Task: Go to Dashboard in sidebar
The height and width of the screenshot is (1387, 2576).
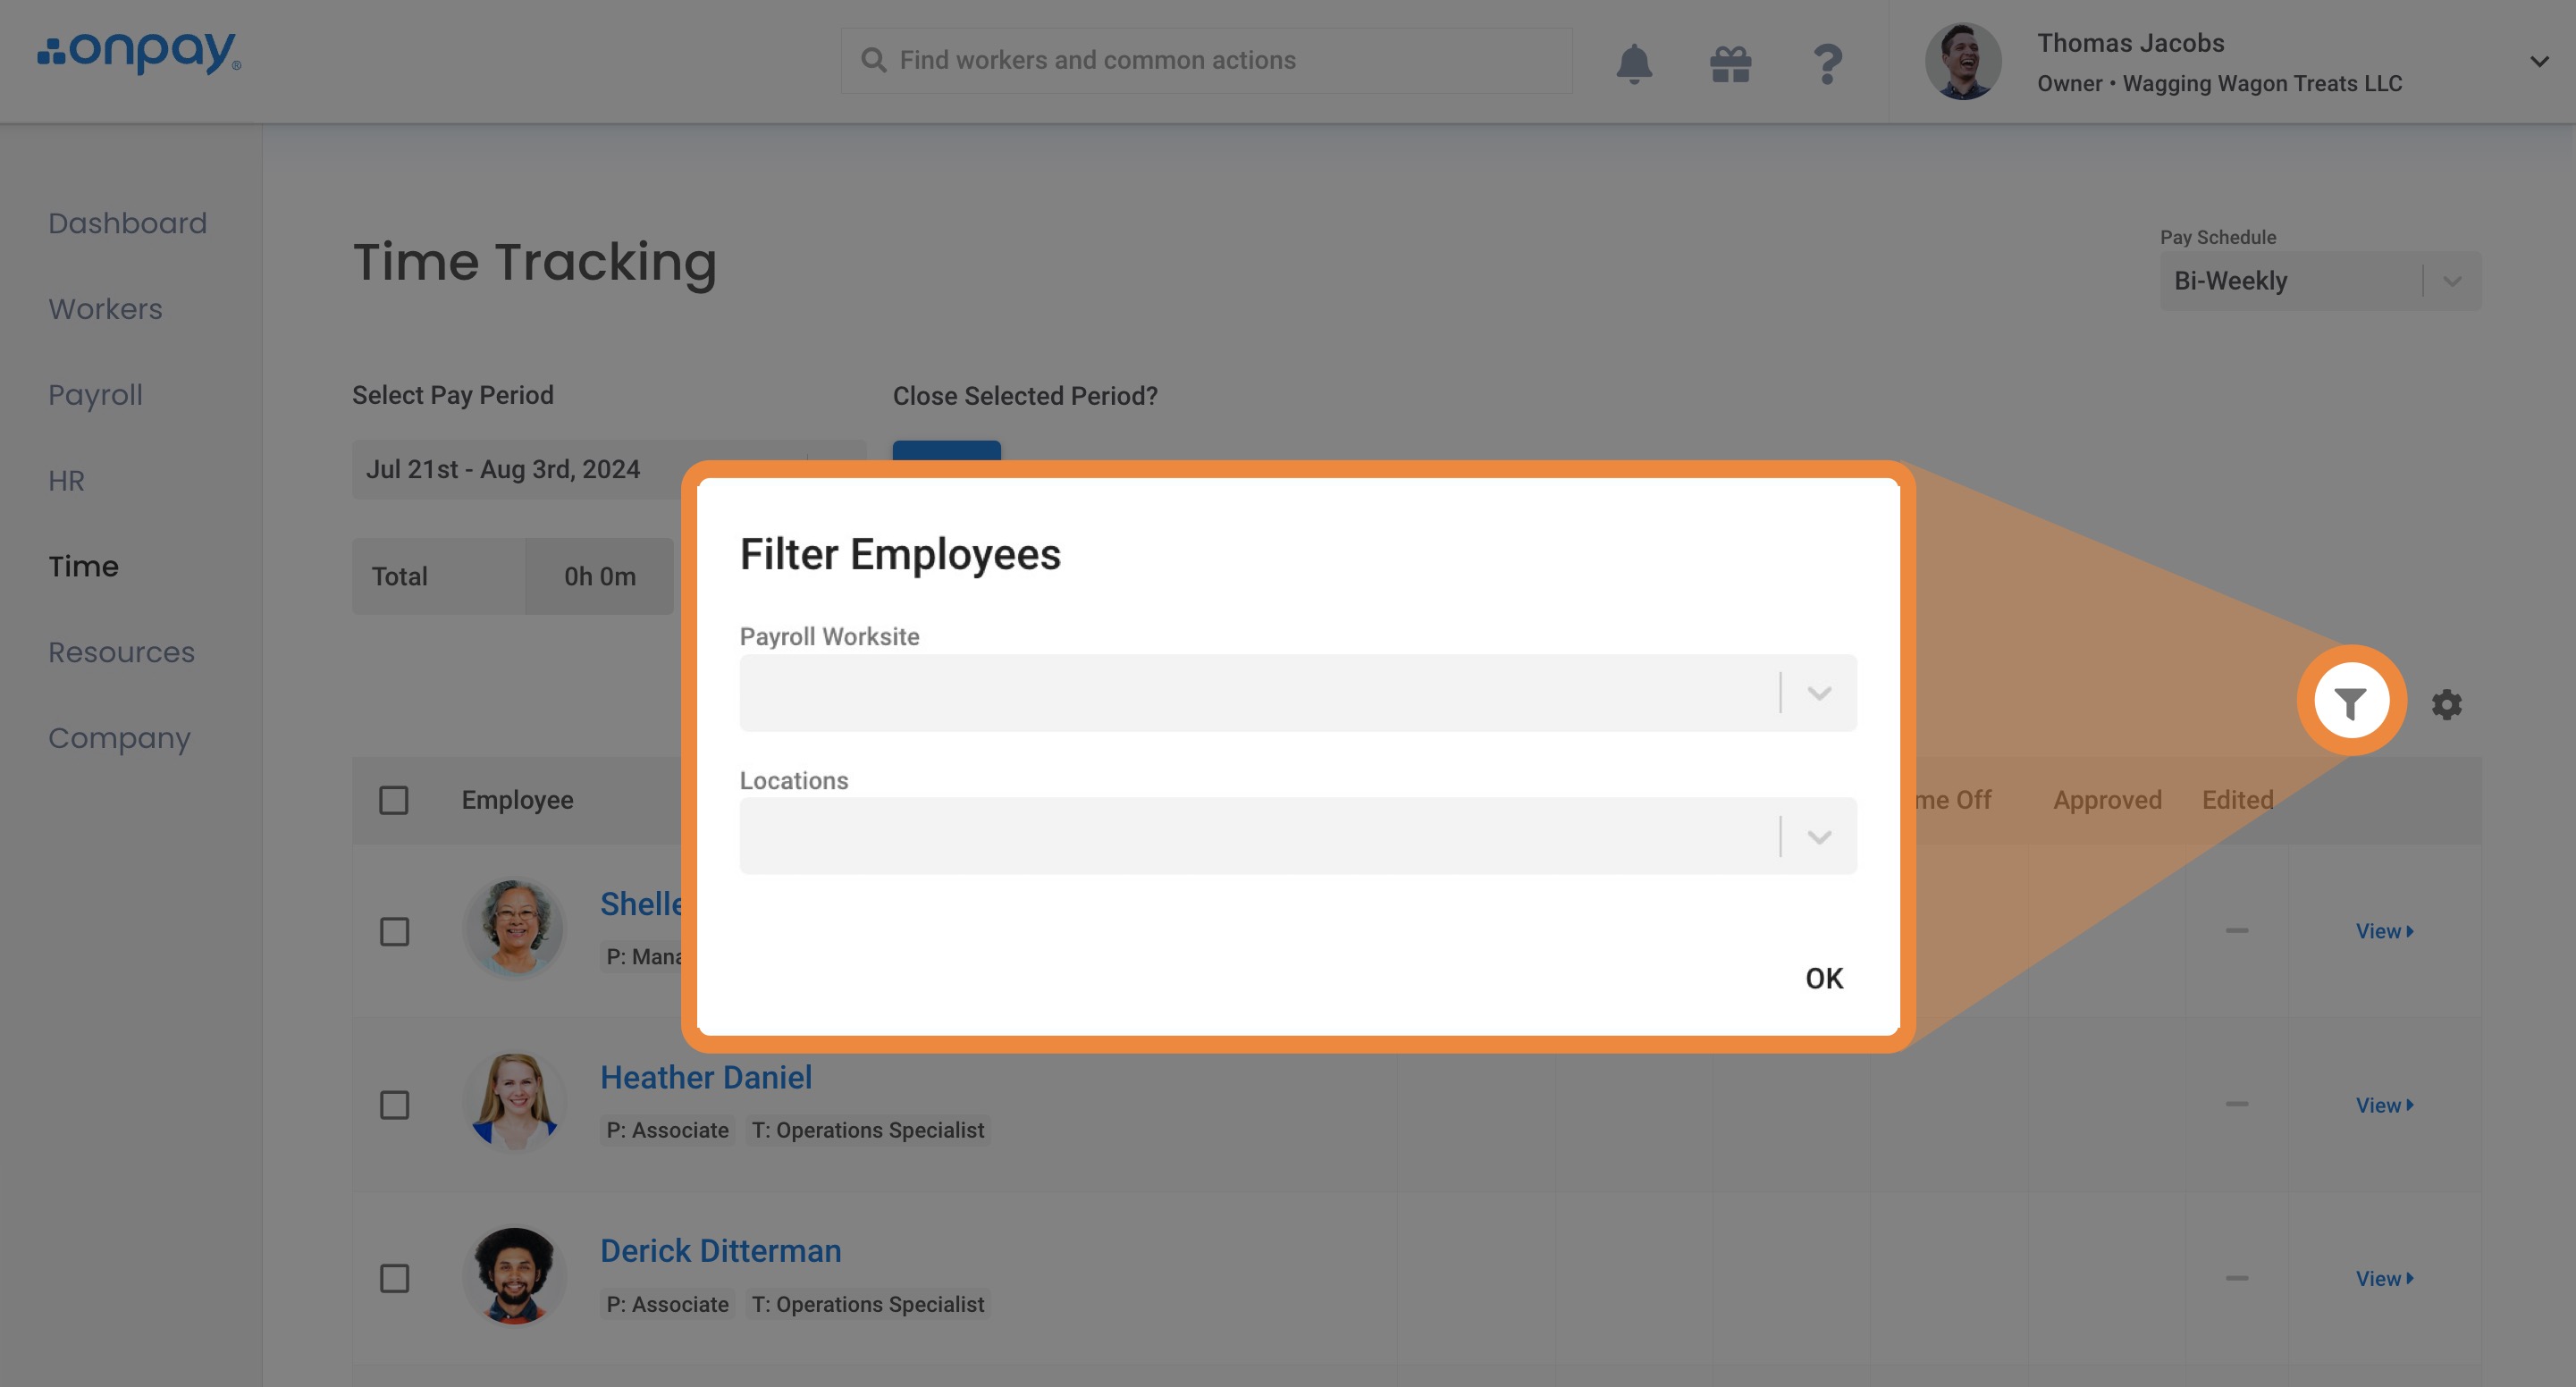Action: (x=128, y=223)
